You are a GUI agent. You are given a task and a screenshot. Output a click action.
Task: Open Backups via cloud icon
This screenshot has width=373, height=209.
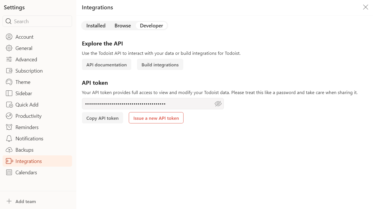(x=9, y=150)
